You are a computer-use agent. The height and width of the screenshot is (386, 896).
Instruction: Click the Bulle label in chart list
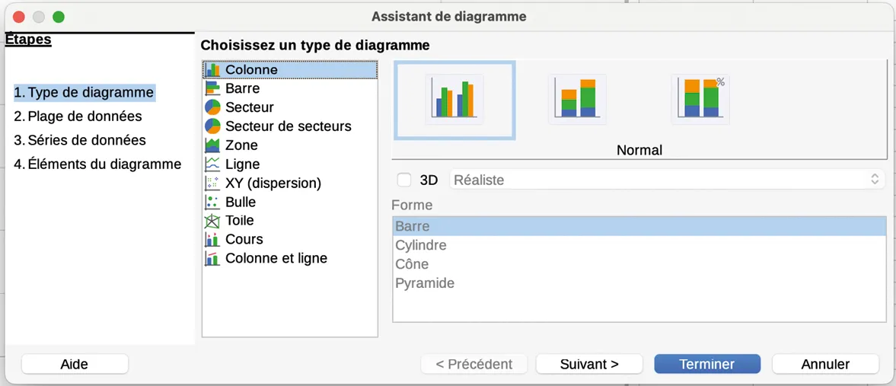click(x=241, y=202)
